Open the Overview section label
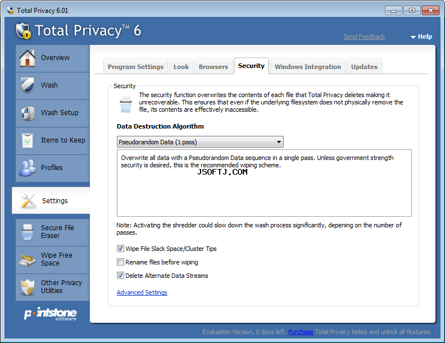The width and height of the screenshot is (445, 343). (x=55, y=58)
